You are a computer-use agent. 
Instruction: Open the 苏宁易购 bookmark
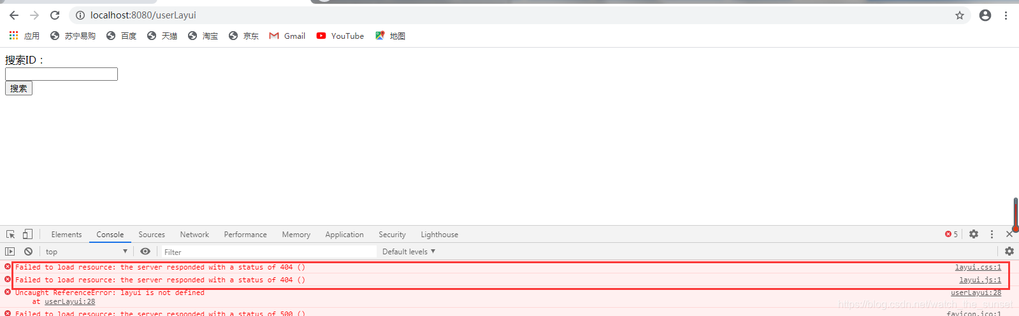(73, 36)
